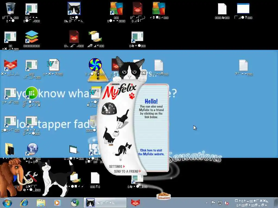
Task: Select the running cat icon in MyFelix
Action: tap(123, 119)
